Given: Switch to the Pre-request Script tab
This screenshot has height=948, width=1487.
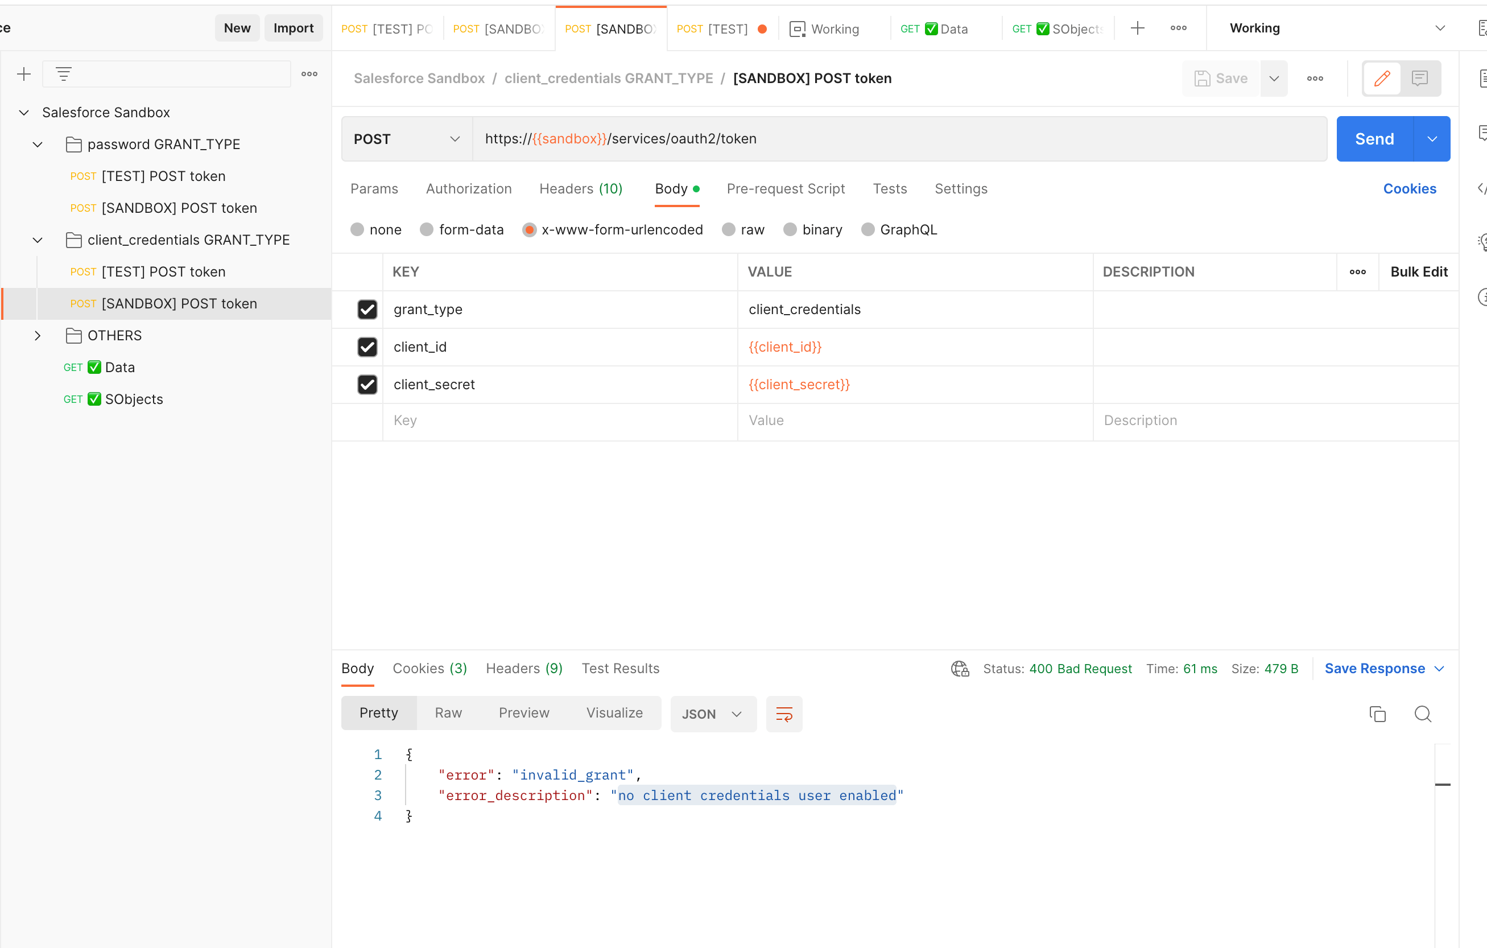Looking at the screenshot, I should coord(786,189).
